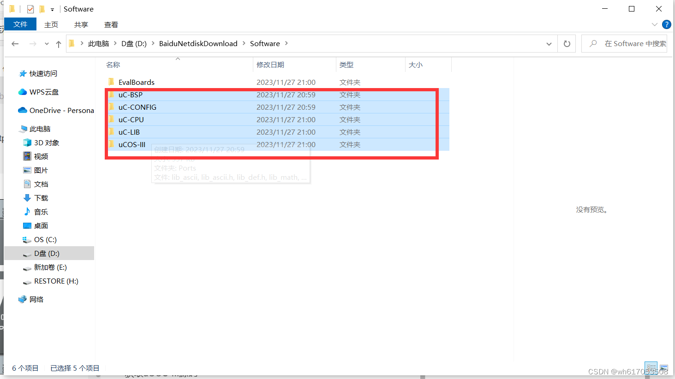This screenshot has height=379, width=675.
Task: Sort by the 名称 column header
Action: pos(113,65)
